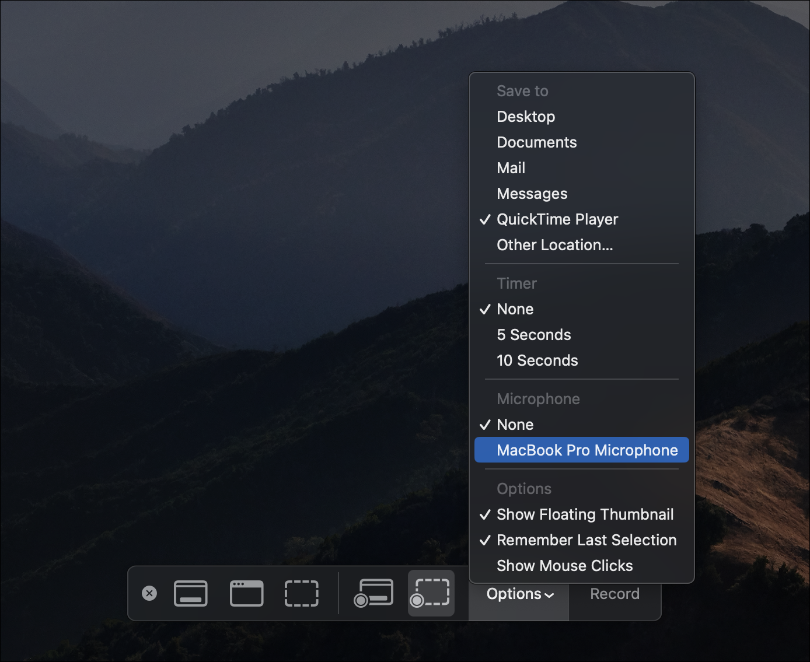Enable Show Mouse Clicks

click(x=582, y=566)
